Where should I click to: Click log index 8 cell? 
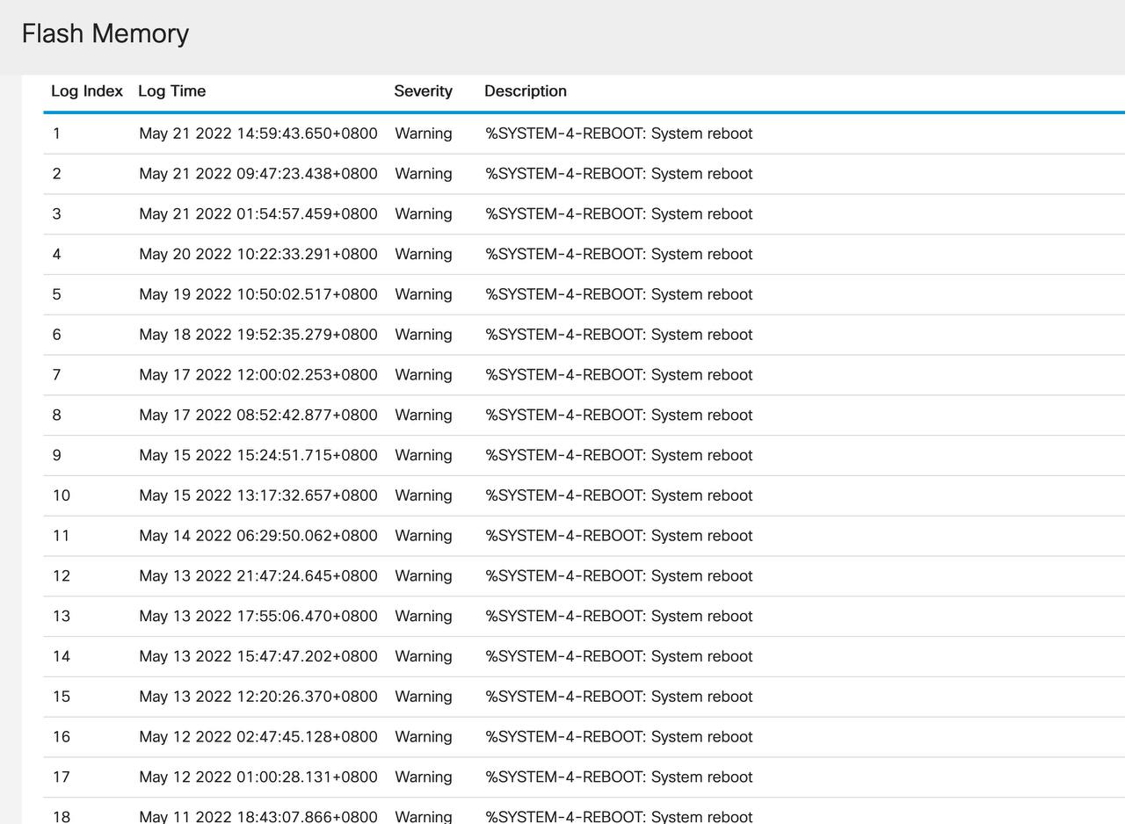coord(57,415)
